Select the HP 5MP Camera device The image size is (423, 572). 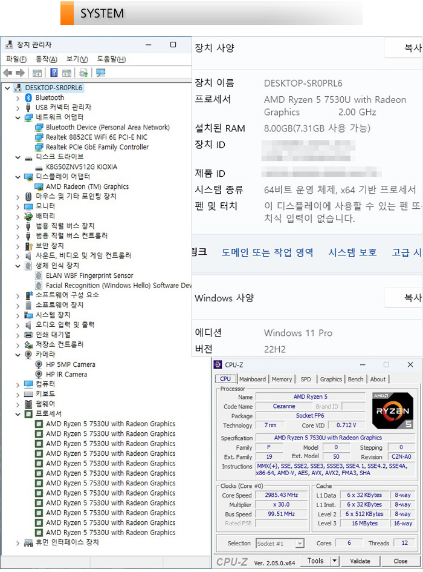click(70, 364)
